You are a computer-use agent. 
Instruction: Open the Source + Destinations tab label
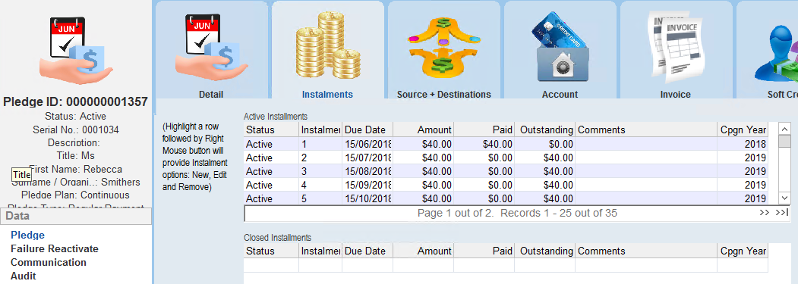[443, 95]
